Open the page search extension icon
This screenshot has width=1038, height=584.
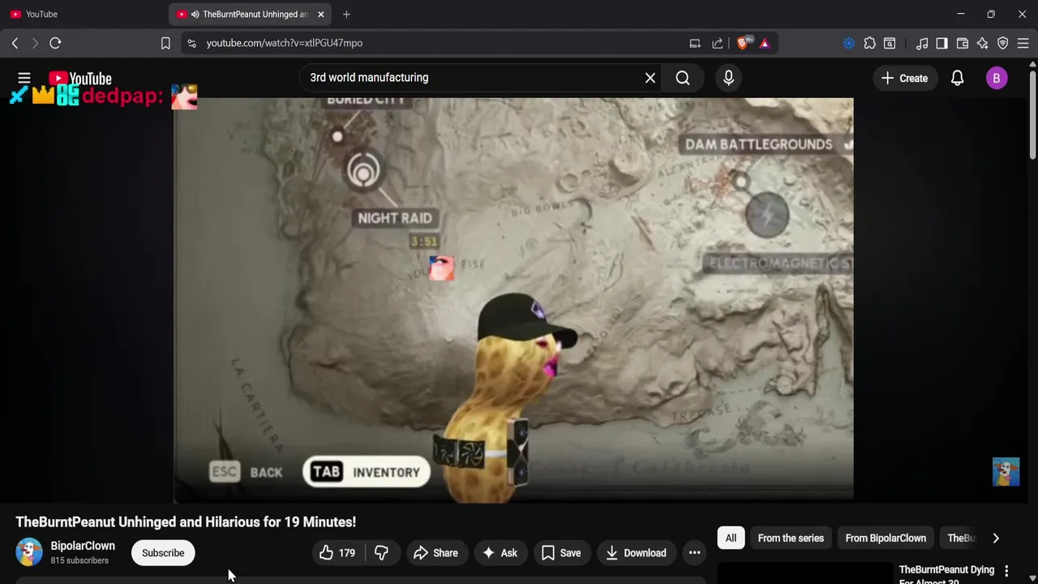pyautogui.click(x=890, y=43)
